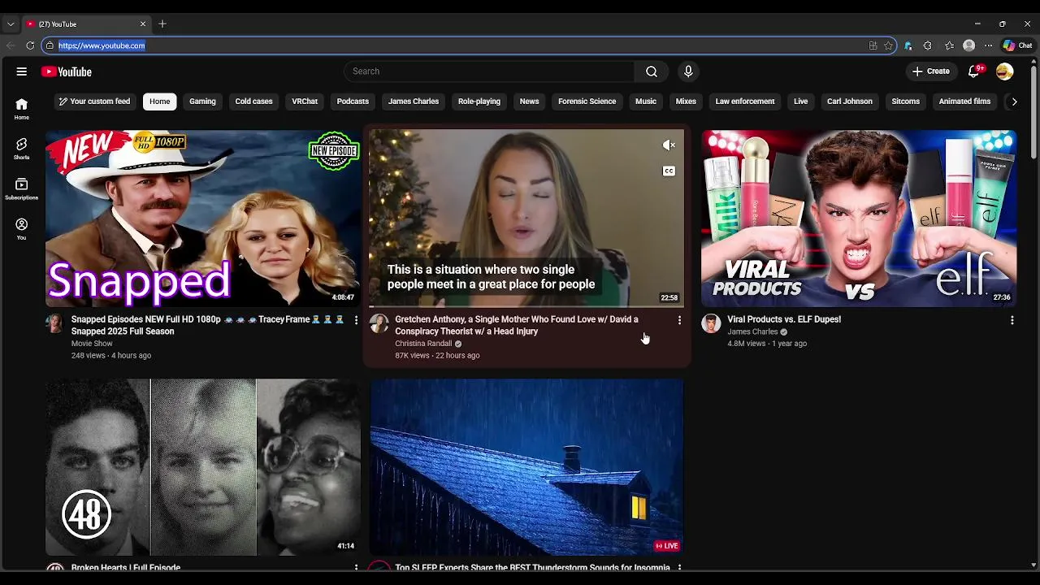Open the YouTube account avatar menu
The image size is (1040, 585).
[1005, 71]
